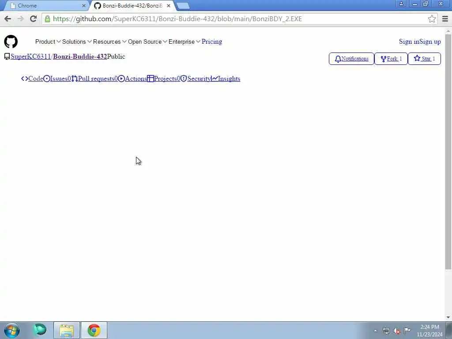This screenshot has width=452, height=339.
Task: Open the Security tab
Action: click(196, 79)
